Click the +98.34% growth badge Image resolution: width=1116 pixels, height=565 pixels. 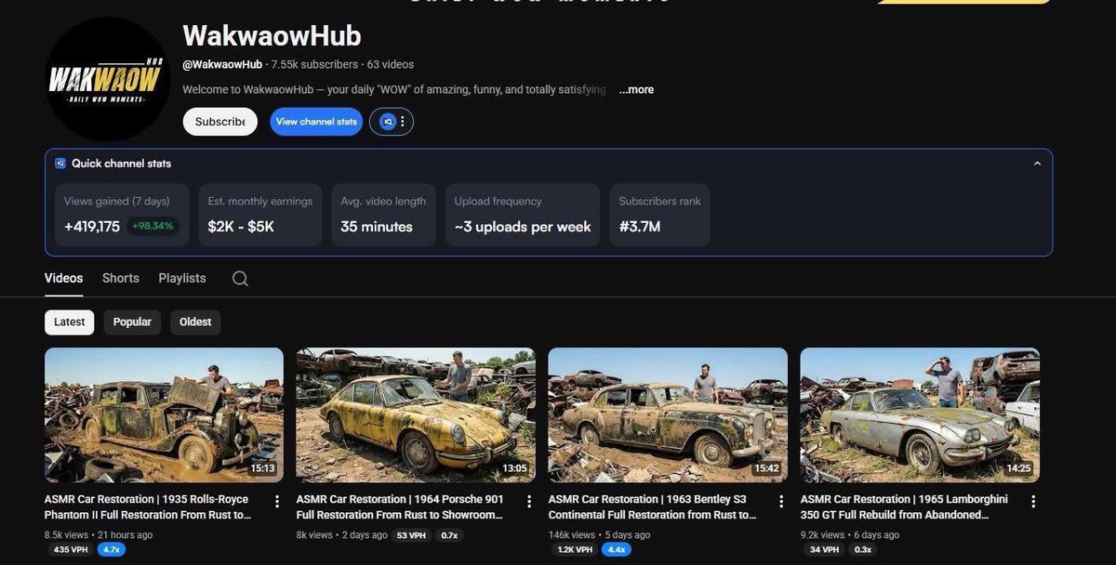pos(153,226)
